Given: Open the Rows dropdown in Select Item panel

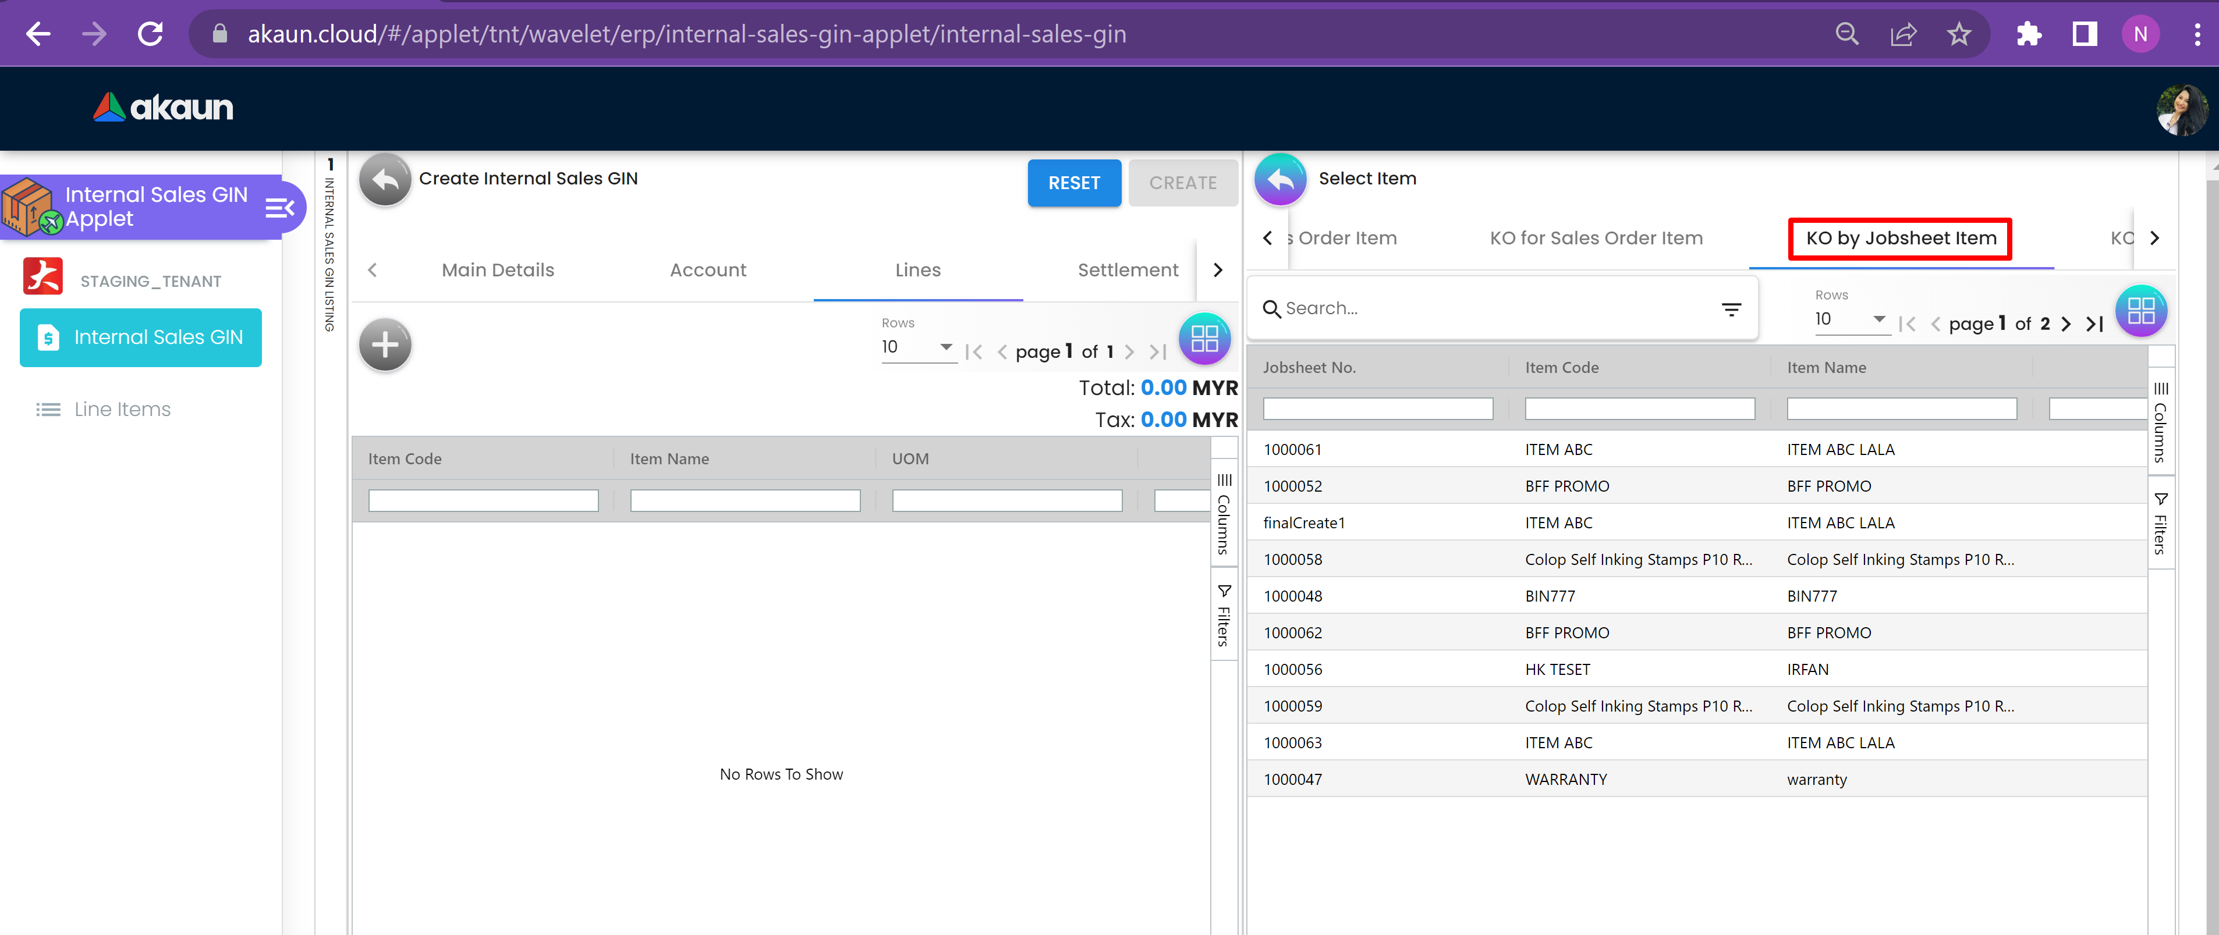Looking at the screenshot, I should pos(1849,319).
